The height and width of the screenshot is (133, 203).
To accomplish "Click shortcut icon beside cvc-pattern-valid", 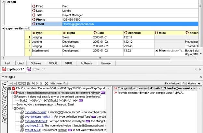I will click(x=22, y=112).
